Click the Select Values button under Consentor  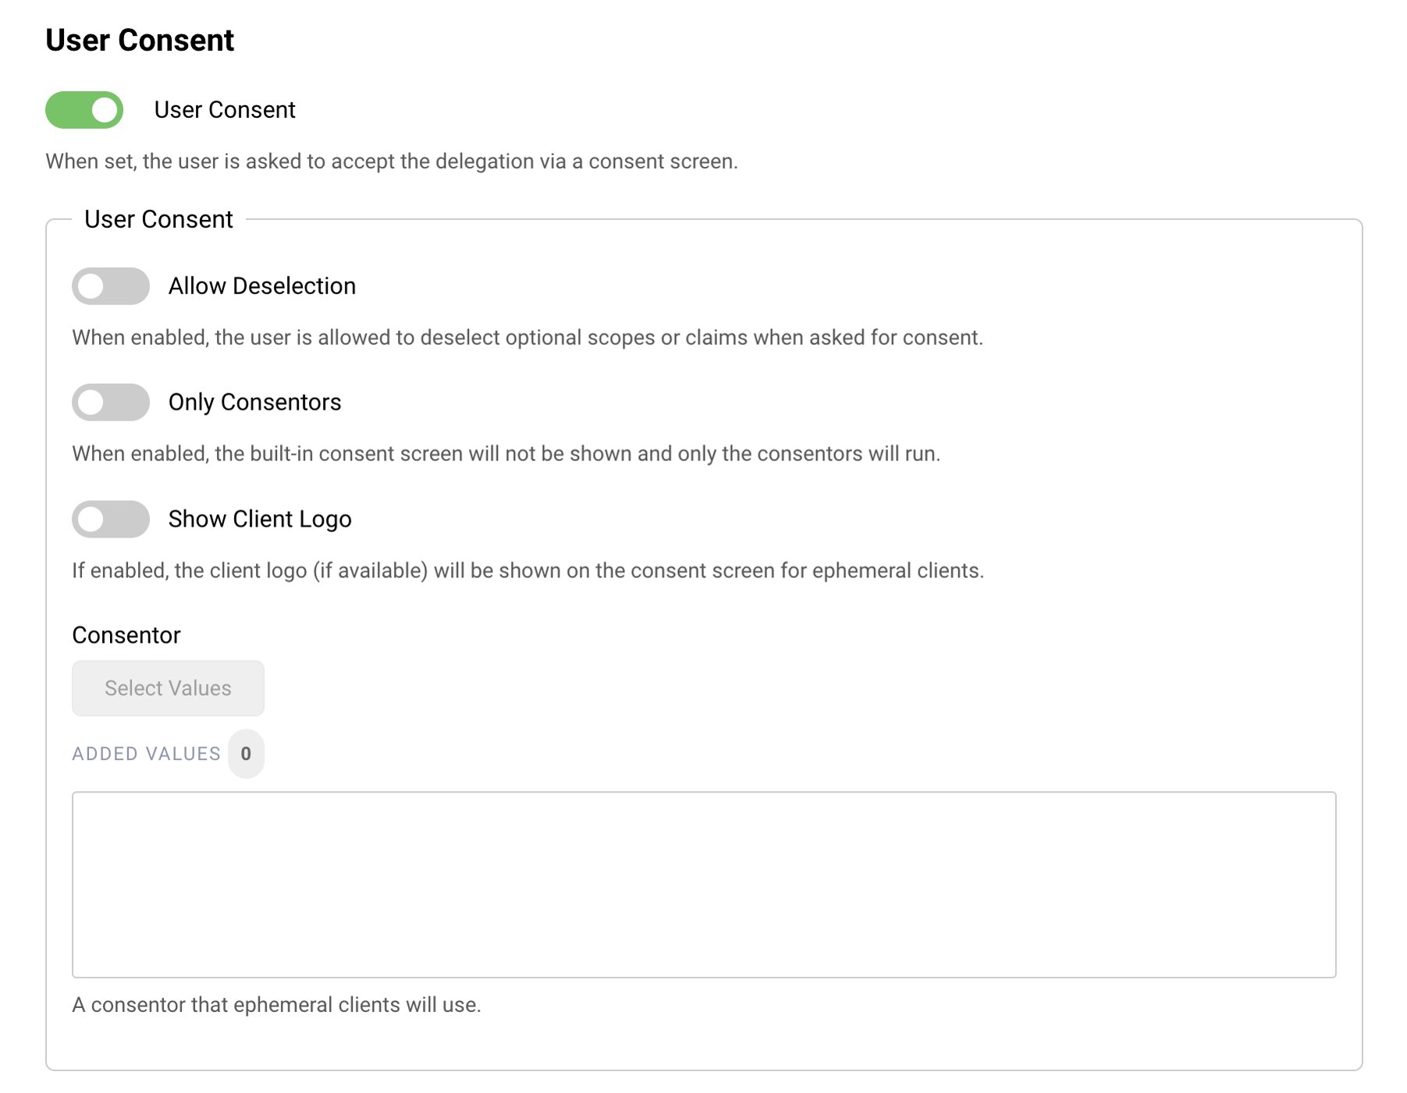pos(167,687)
